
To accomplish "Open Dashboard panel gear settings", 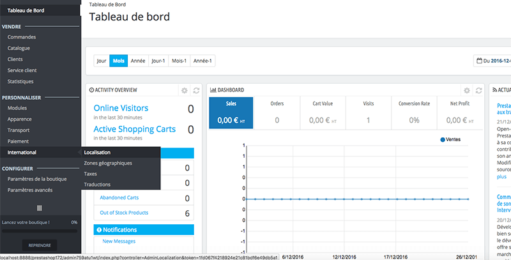I will pyautogui.click(x=467, y=91).
